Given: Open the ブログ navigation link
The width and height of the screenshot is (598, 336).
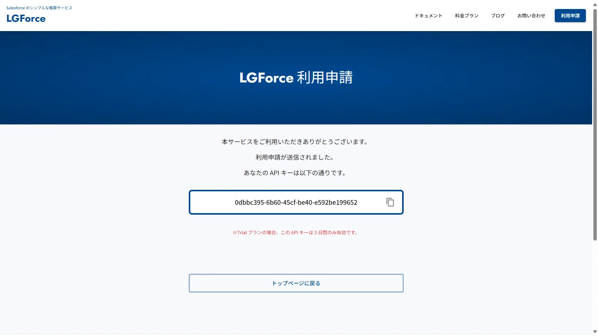Looking at the screenshot, I should coord(498,16).
